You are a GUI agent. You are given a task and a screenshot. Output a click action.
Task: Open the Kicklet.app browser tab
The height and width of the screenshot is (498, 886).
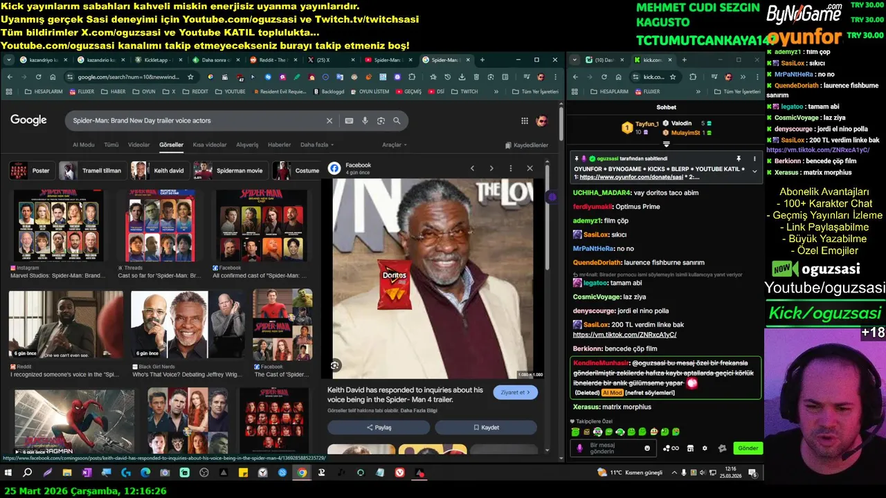pos(158,60)
